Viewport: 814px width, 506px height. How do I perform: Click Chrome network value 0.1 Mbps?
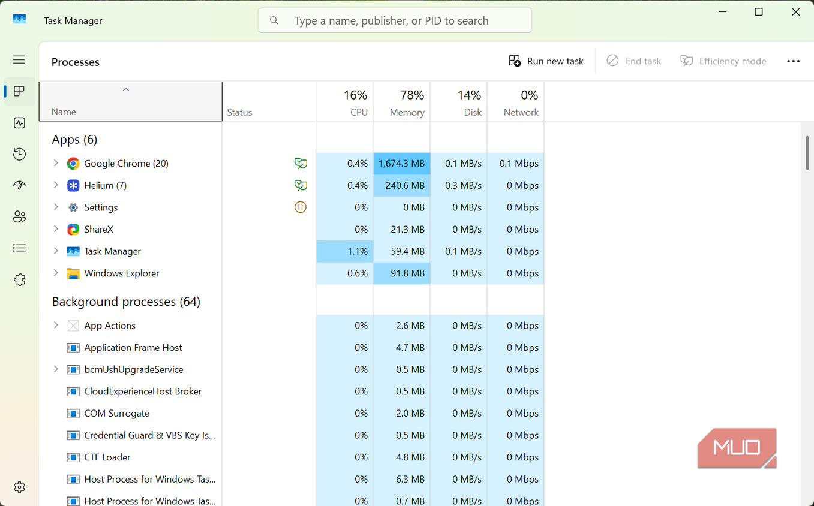point(516,164)
